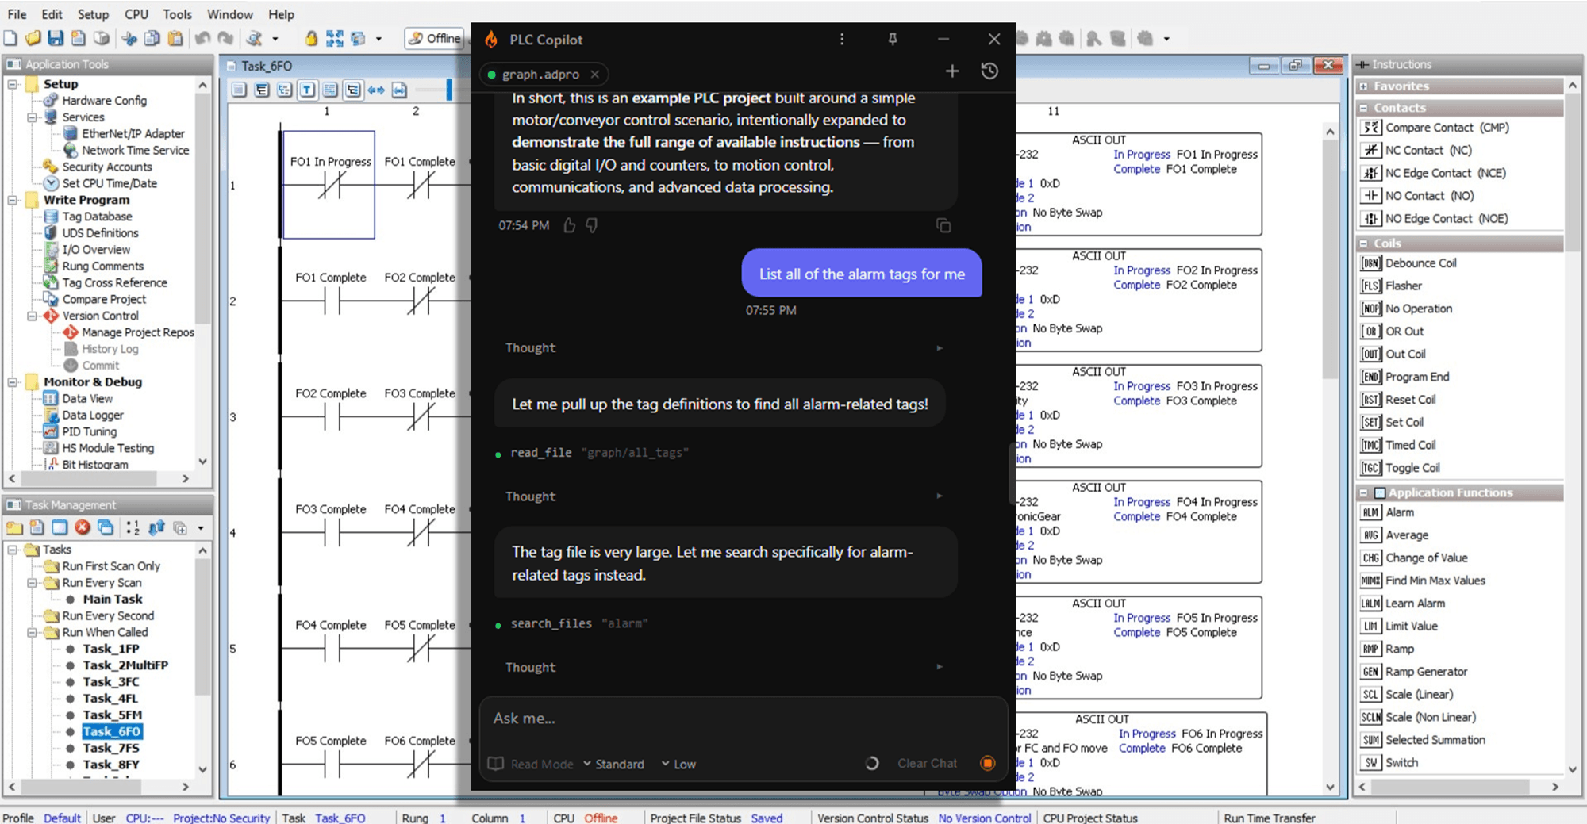The image size is (1587, 824).
Task: Toggle the Offline mode button
Action: point(434,38)
